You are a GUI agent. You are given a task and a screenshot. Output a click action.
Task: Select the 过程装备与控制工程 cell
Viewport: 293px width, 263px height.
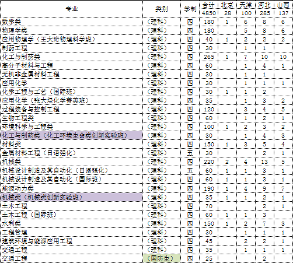coord(72,109)
